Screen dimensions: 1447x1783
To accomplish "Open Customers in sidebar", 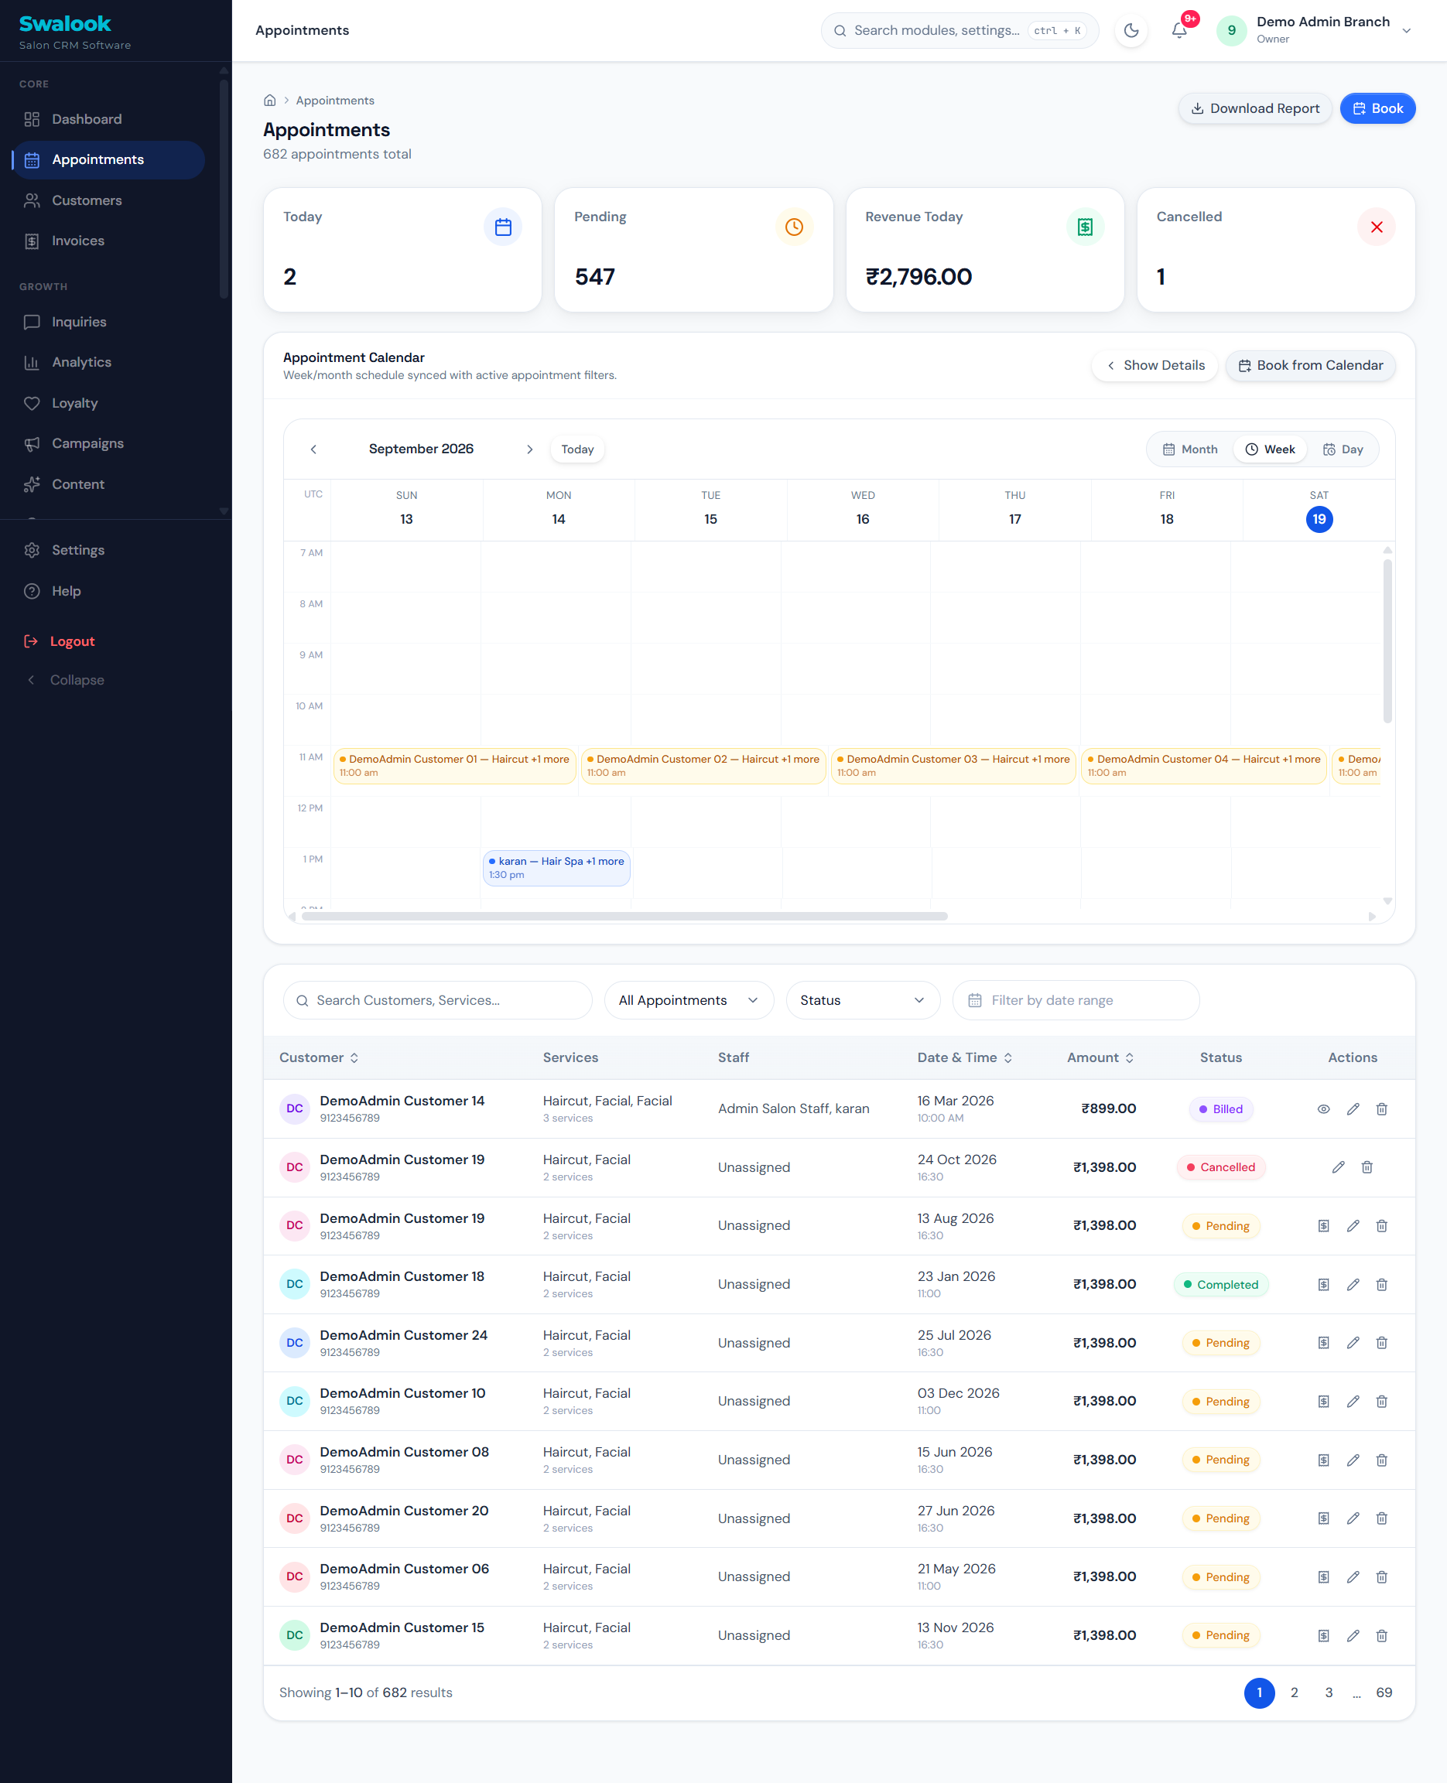I will click(108, 201).
